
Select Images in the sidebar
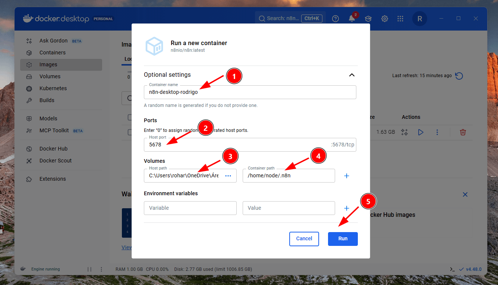[x=61, y=64]
